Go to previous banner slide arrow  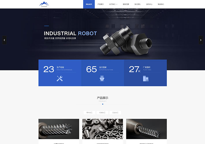coord(4,40)
